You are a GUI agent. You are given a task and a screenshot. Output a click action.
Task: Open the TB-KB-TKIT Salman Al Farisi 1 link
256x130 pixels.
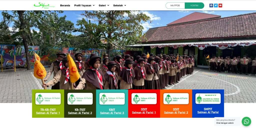tap(48, 111)
